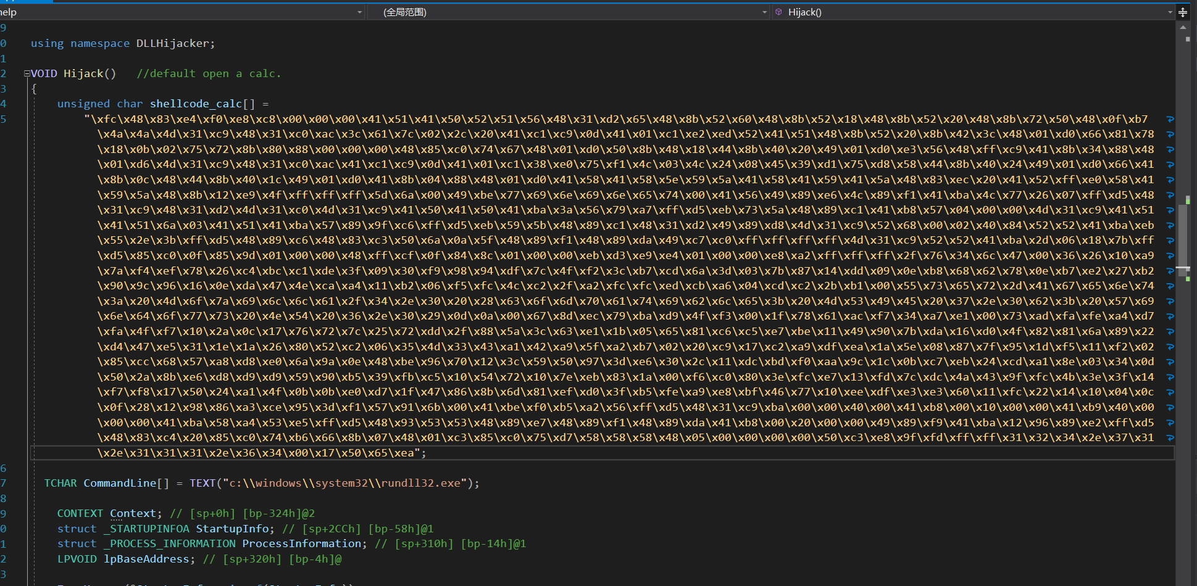
Task: Click the lpBaseAddress variable name
Action: tap(146, 559)
